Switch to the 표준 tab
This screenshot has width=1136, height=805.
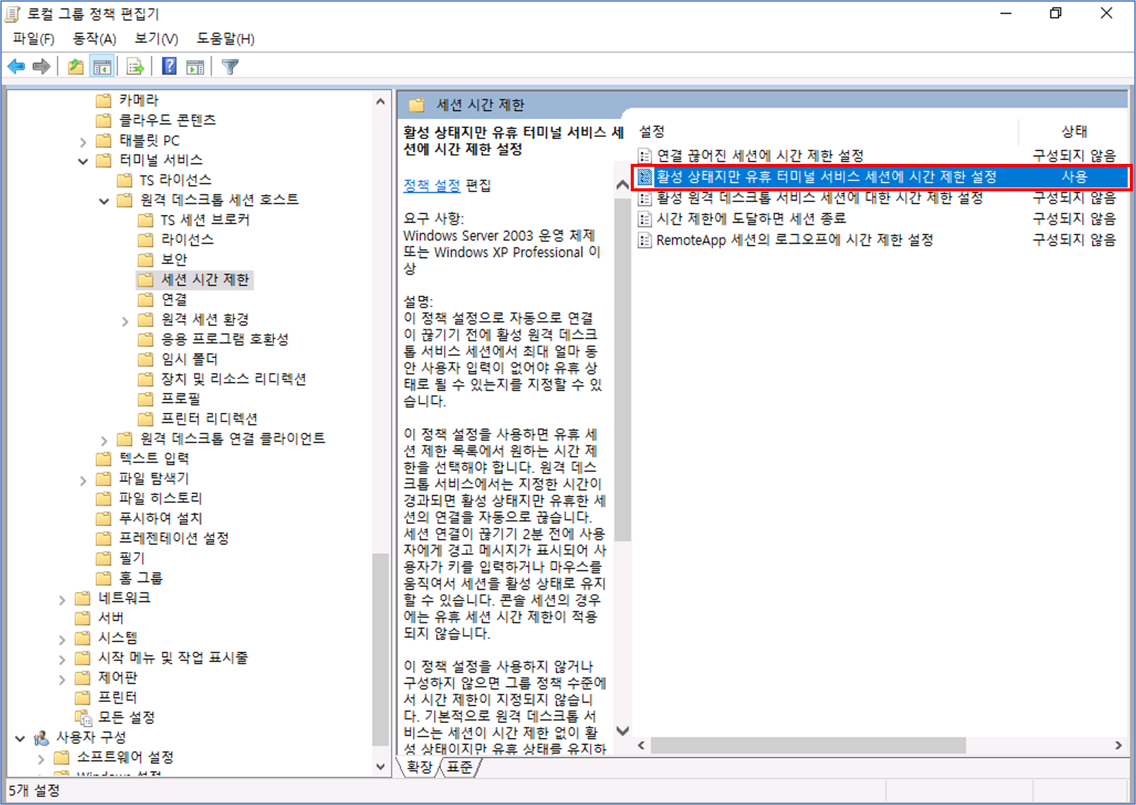pyautogui.click(x=459, y=767)
